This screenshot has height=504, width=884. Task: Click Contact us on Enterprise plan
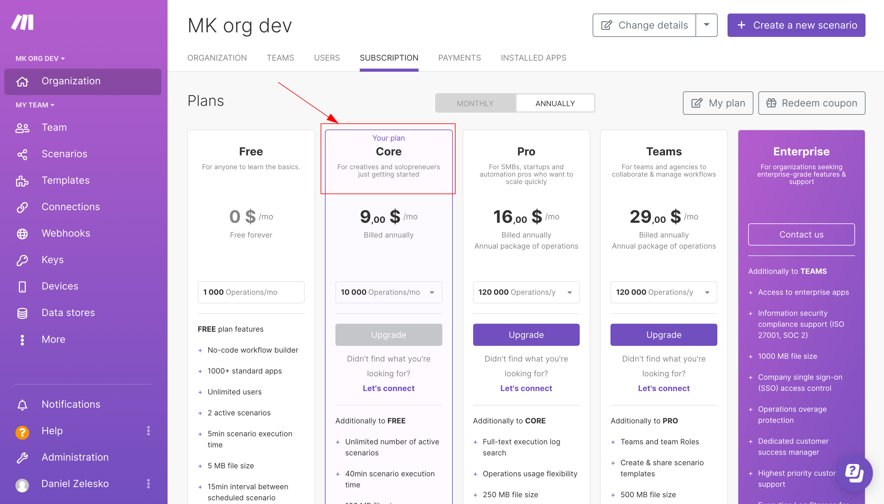click(801, 235)
